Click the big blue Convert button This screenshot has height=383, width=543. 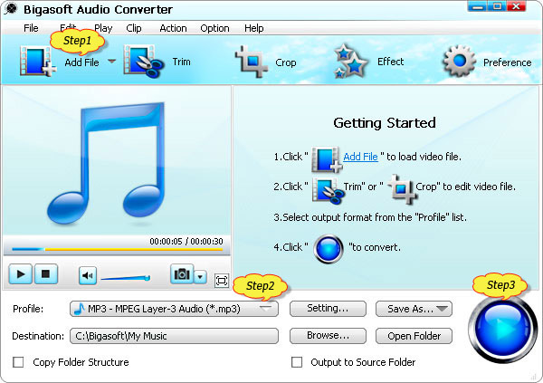coord(502,329)
